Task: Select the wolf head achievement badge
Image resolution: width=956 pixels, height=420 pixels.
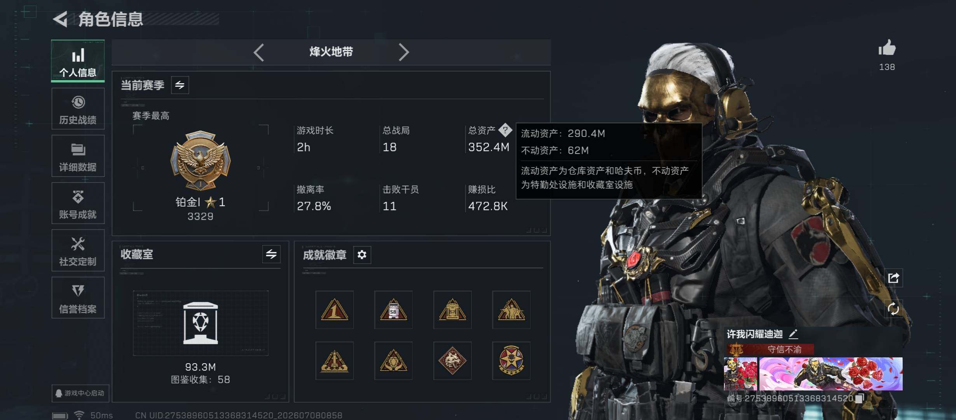Action: (x=452, y=361)
